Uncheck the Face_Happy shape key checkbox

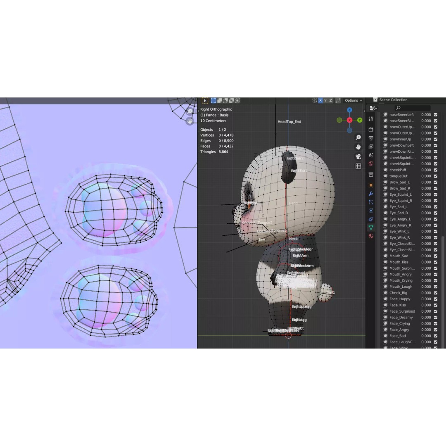tap(436, 299)
